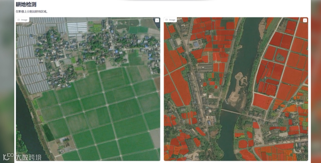Select the right panel's Image label
This screenshot has width=321, height=163.
click(x=170, y=20)
